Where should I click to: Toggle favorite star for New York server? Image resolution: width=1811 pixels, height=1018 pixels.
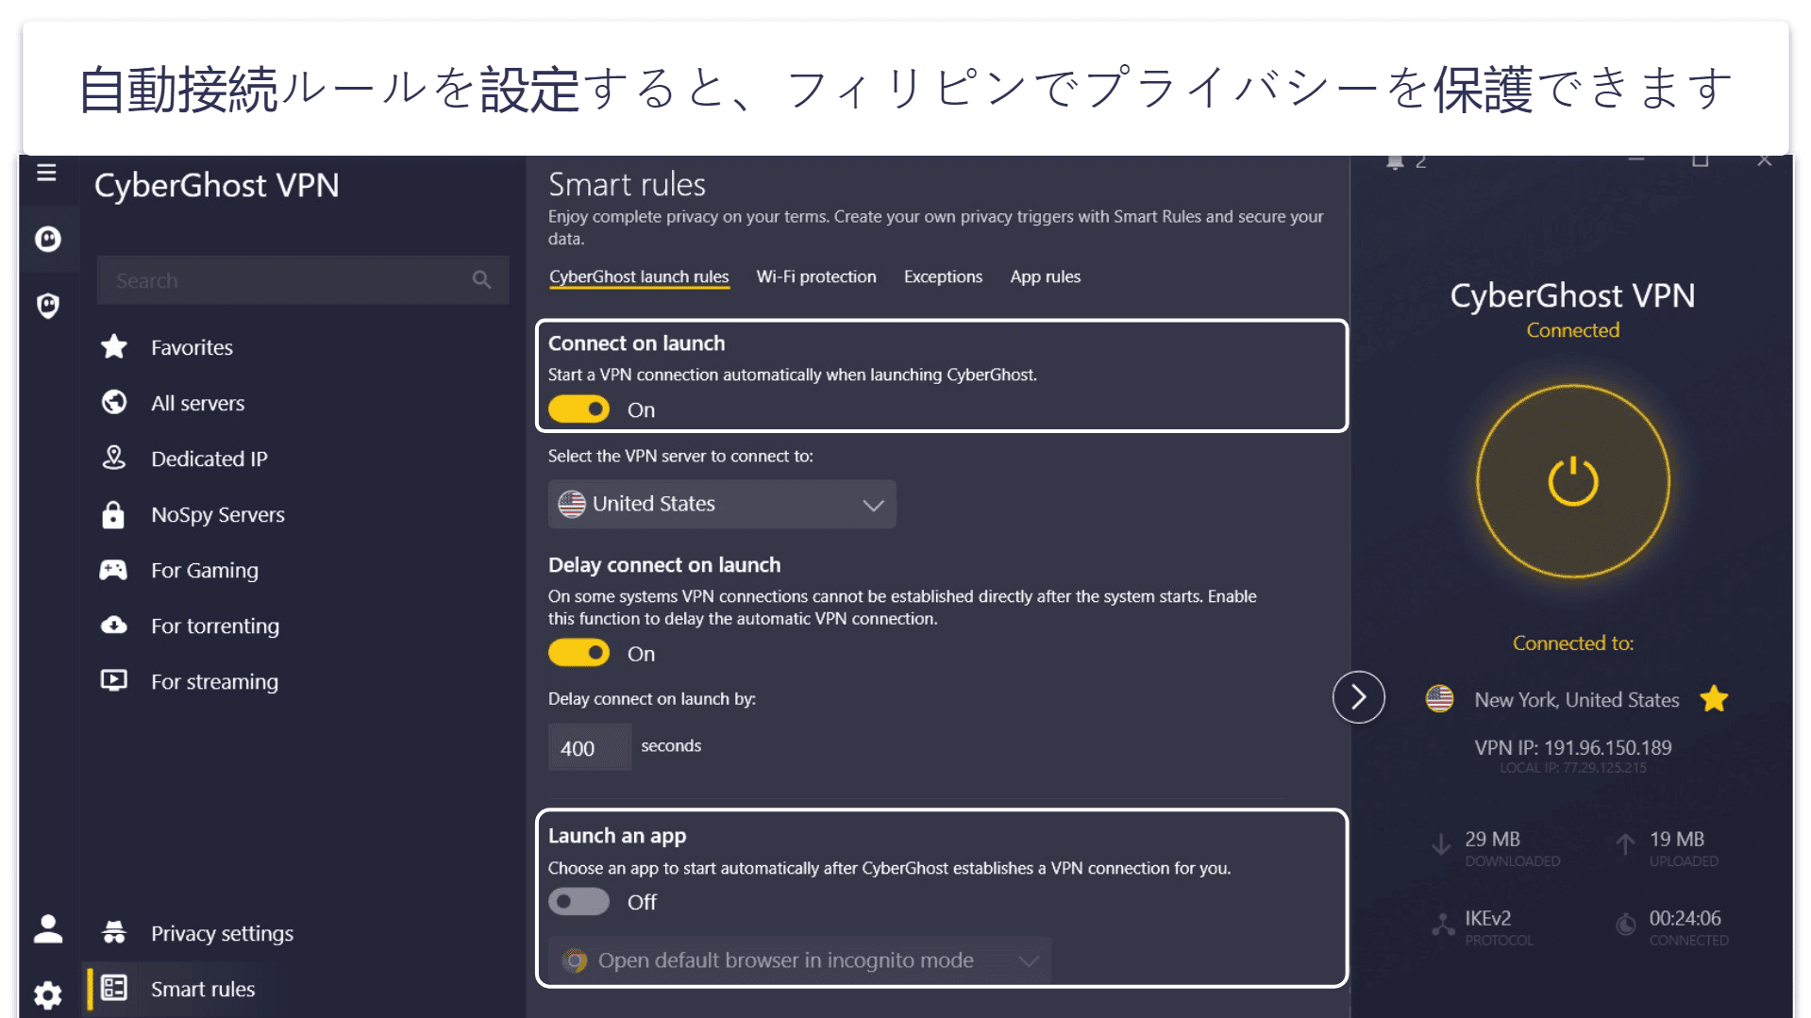coord(1714,699)
